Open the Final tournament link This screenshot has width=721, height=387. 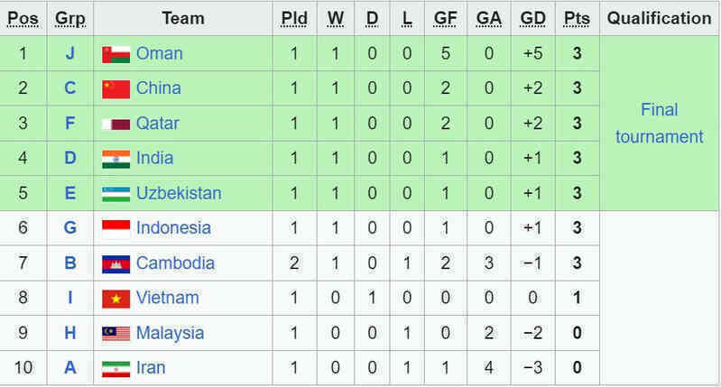pyautogui.click(x=660, y=124)
